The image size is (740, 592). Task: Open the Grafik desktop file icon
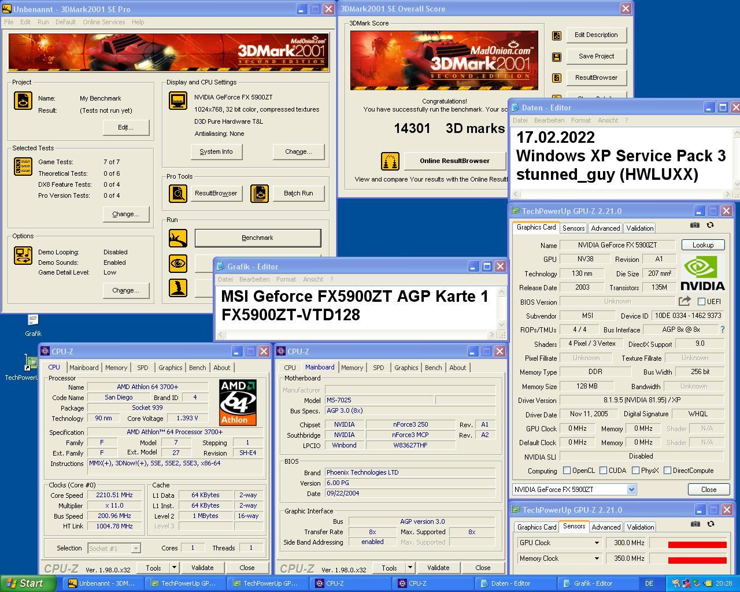pyautogui.click(x=33, y=320)
